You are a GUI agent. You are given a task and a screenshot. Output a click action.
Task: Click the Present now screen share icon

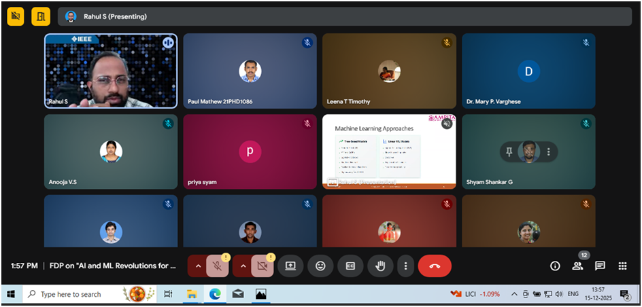(x=290, y=266)
